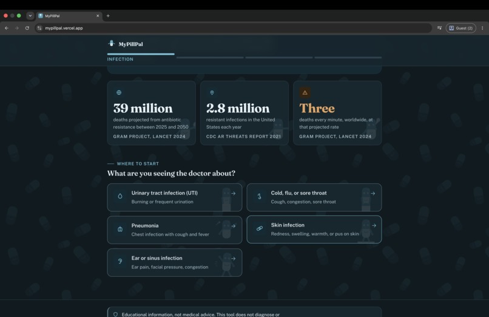Click the mypillpal.vercel.app address bar
489x317 pixels.
tap(233, 28)
